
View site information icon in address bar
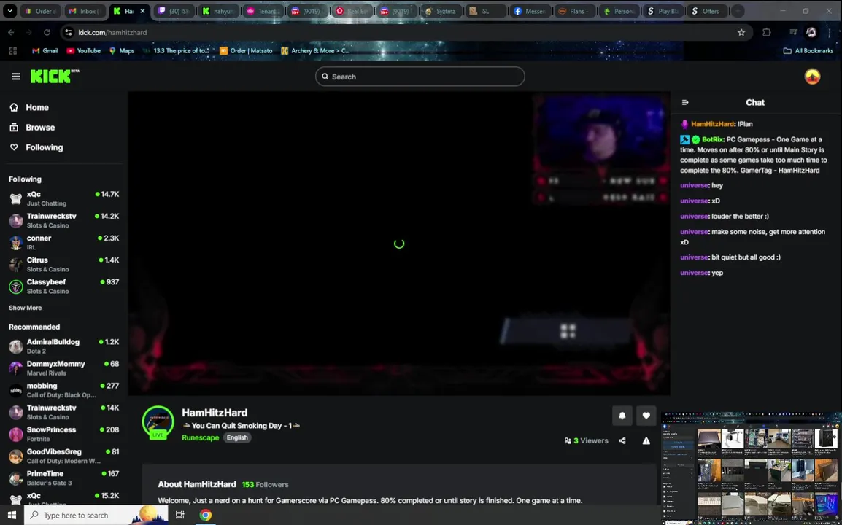(68, 32)
